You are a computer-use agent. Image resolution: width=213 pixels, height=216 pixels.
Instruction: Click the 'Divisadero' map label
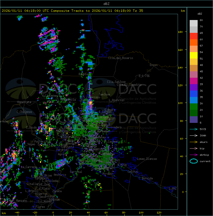coord(114,127)
